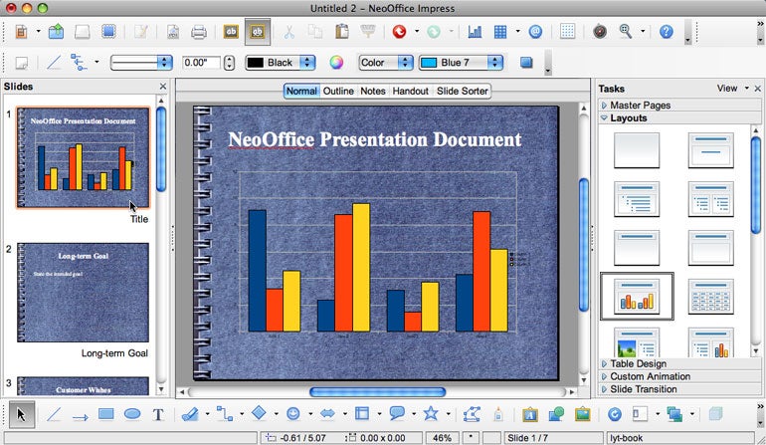Choose the Title, Chart layout thumbnail

pos(637,297)
